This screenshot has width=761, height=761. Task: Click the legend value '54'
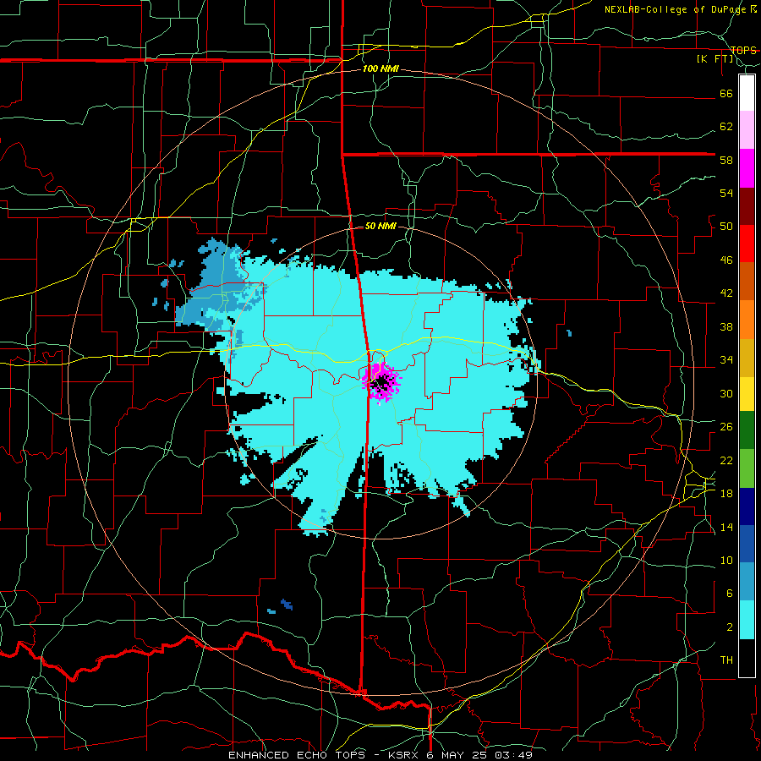click(x=726, y=193)
